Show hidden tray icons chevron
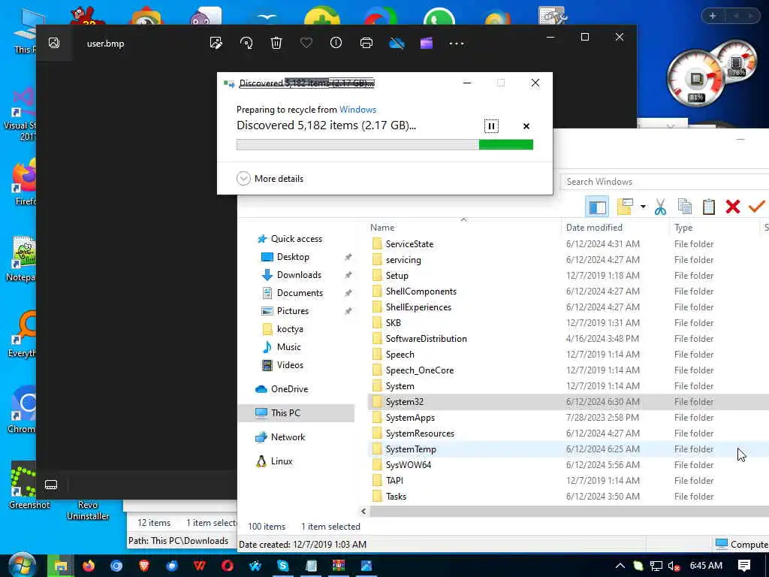The width and height of the screenshot is (769, 577). point(620,566)
